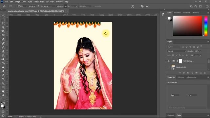Toggle lock all for layer
This screenshot has height=118, width=210.
(187, 55)
